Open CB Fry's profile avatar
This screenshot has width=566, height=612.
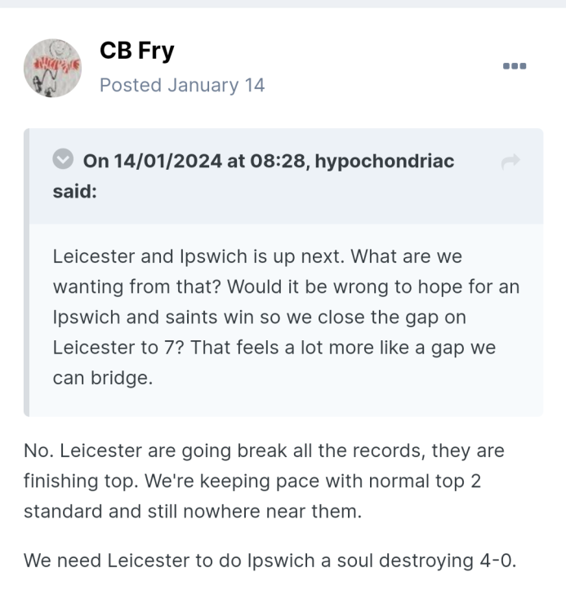[x=52, y=68]
